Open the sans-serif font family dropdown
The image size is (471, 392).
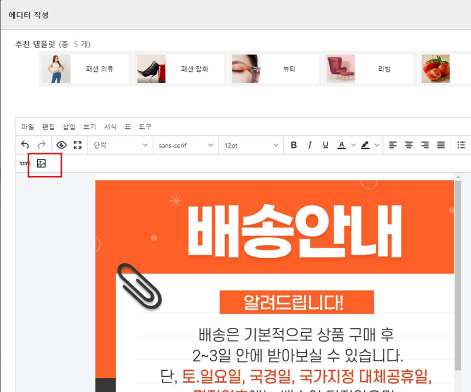click(186, 145)
